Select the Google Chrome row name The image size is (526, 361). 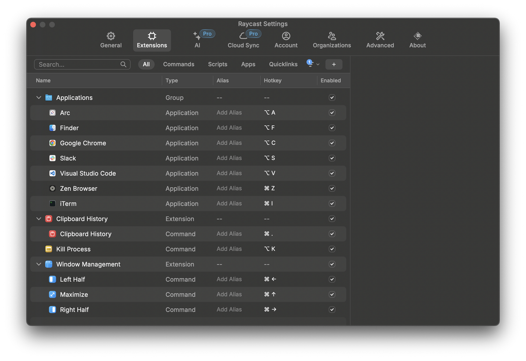[x=83, y=143]
